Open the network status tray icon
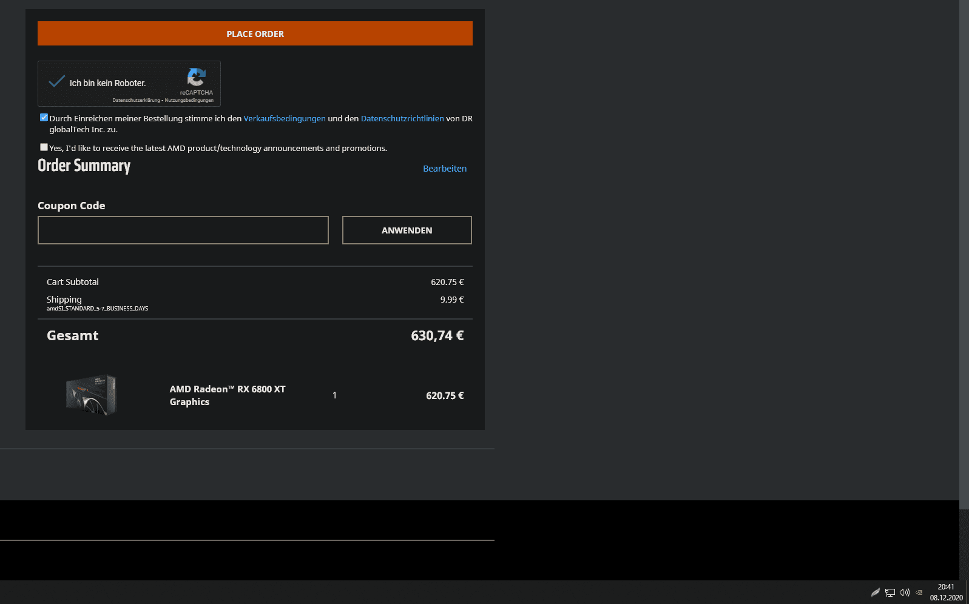The width and height of the screenshot is (969, 604). (x=890, y=592)
